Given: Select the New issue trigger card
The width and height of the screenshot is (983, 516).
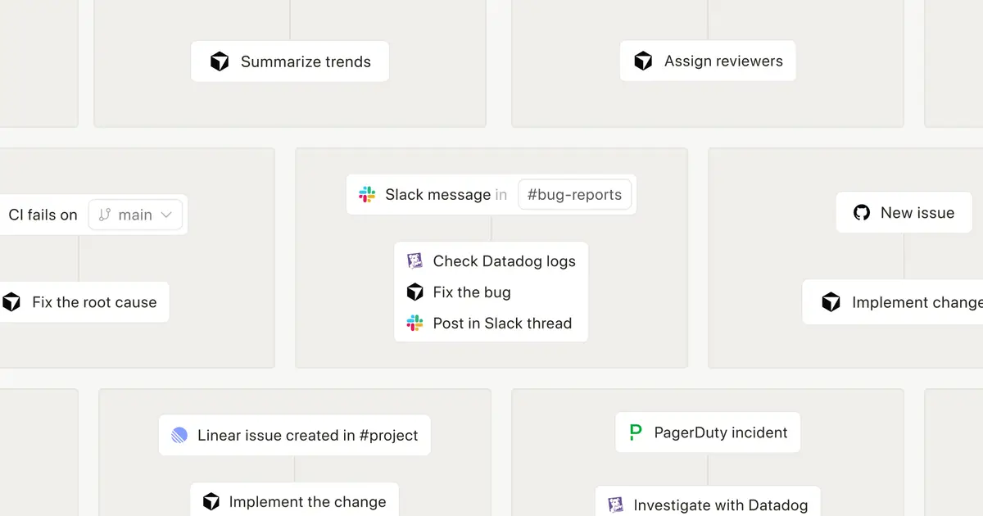Looking at the screenshot, I should coord(904,212).
